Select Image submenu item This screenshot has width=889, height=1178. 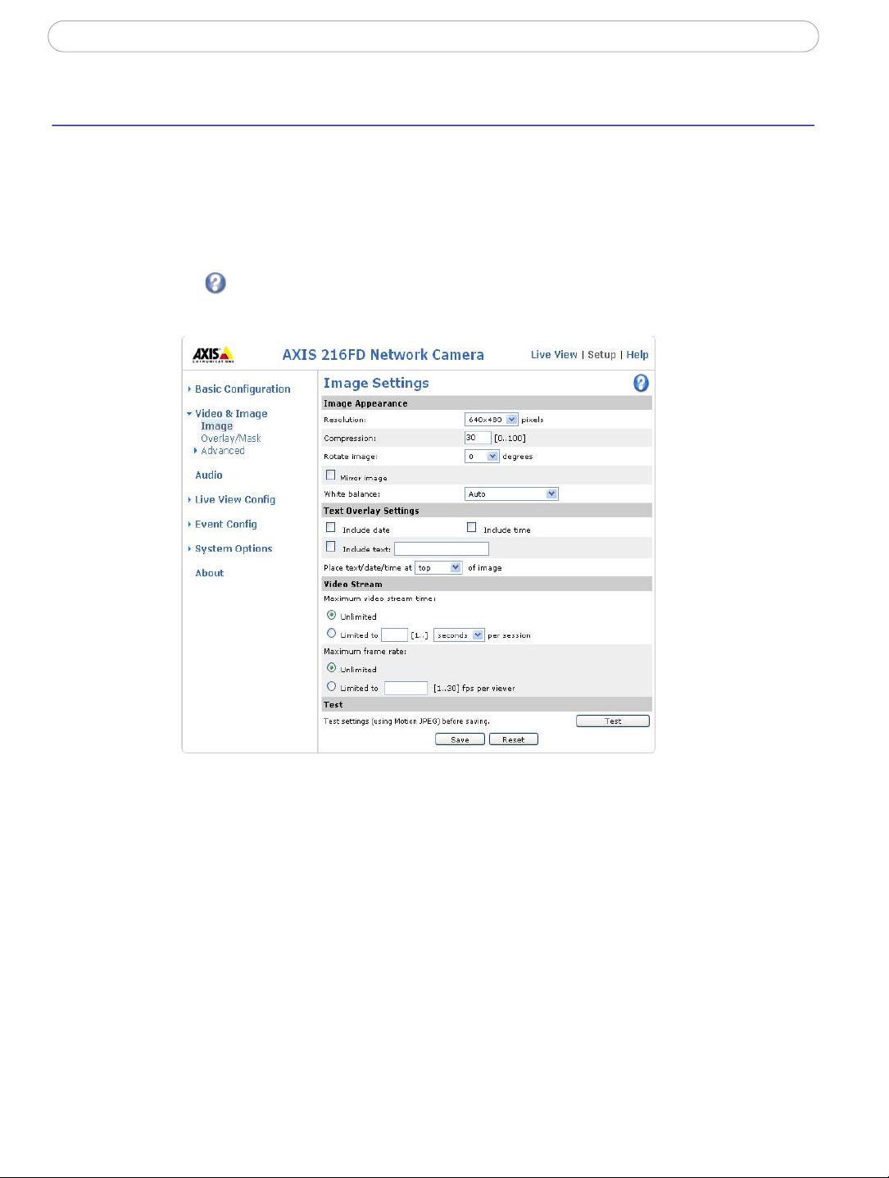point(217,426)
